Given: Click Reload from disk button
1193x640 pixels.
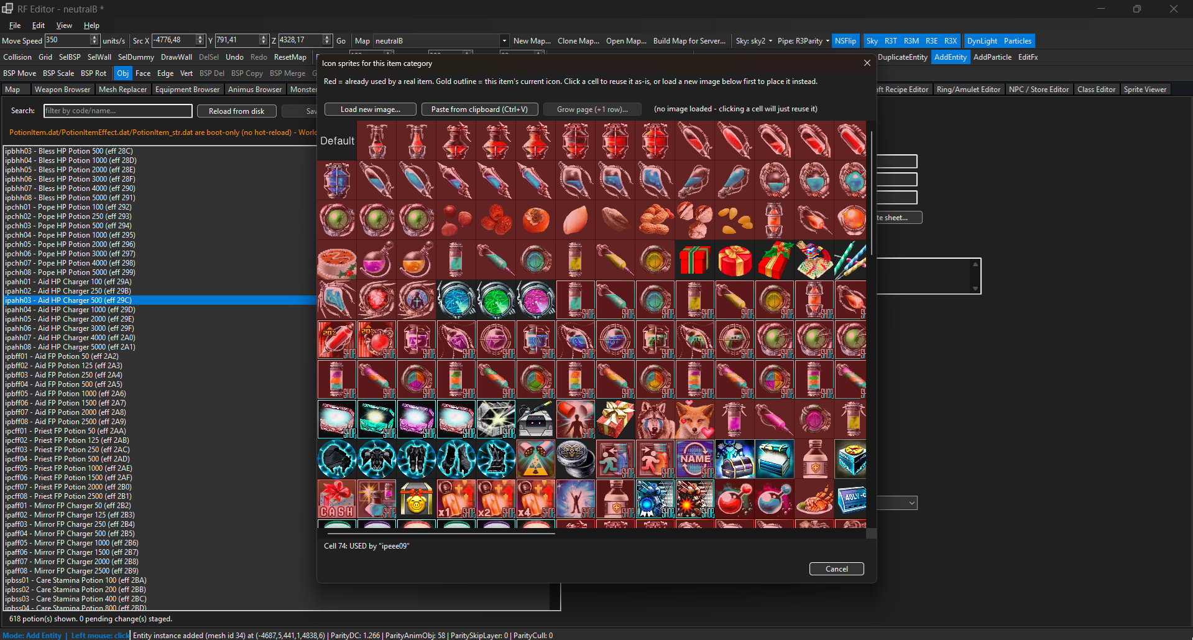Looking at the screenshot, I should [x=236, y=111].
